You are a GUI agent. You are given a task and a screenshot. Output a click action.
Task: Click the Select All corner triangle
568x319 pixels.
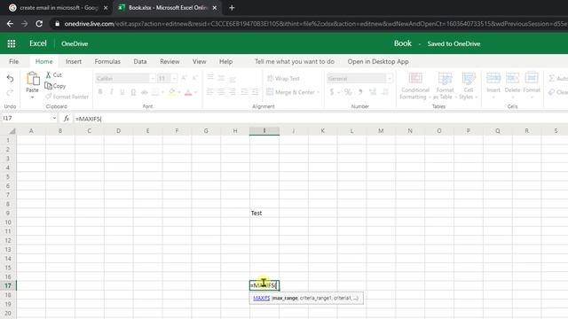click(x=12, y=131)
